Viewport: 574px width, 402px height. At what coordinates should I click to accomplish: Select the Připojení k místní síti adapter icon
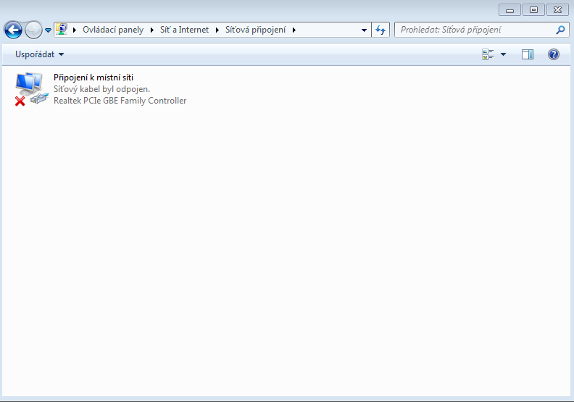[31, 89]
